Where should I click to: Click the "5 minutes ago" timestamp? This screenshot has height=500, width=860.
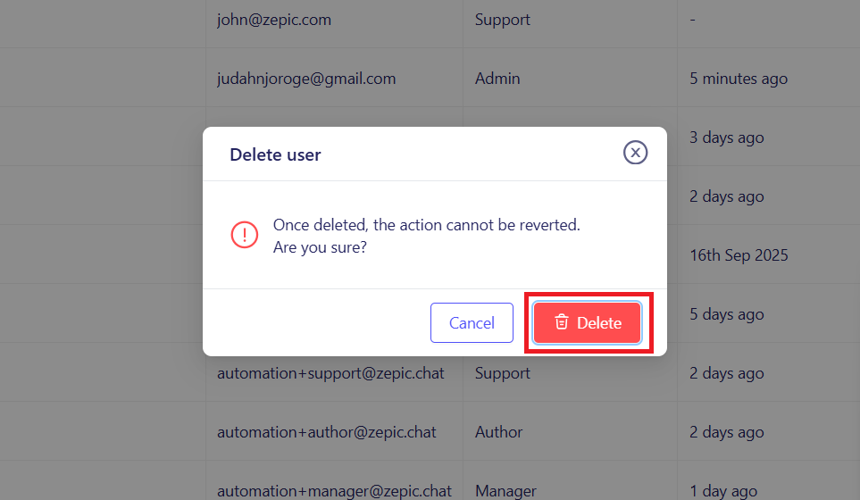coord(739,79)
